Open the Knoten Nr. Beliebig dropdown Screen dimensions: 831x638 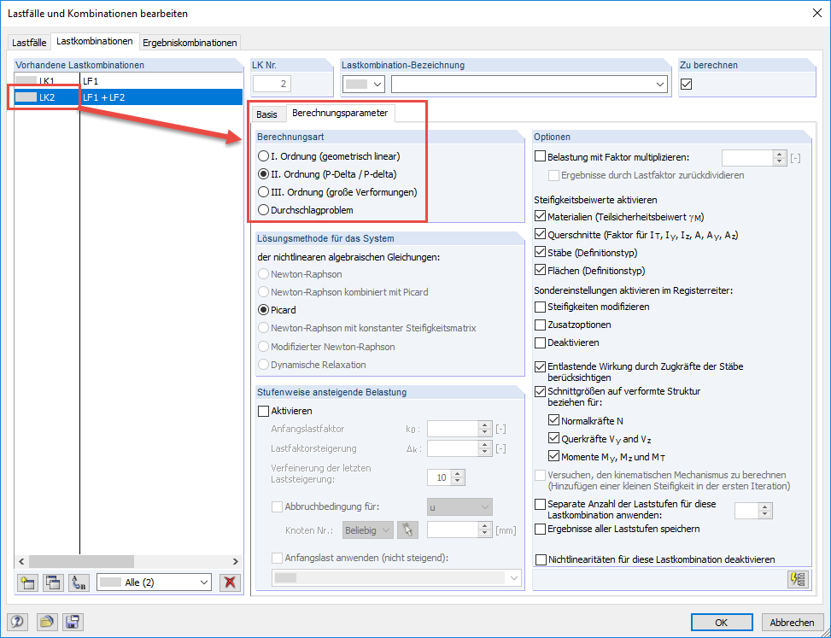368,530
